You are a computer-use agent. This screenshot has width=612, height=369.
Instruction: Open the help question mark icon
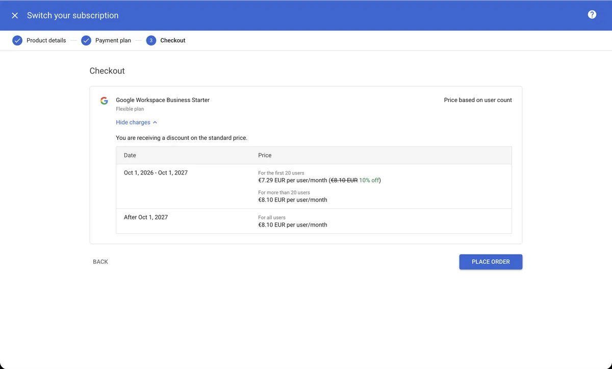tap(592, 14)
